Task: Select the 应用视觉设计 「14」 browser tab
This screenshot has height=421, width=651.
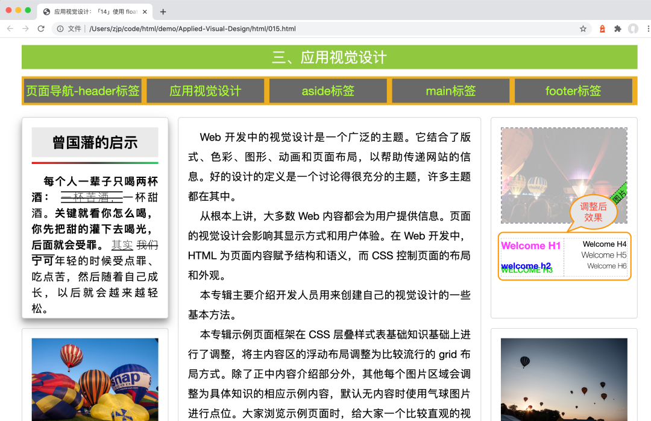Action: click(x=95, y=11)
